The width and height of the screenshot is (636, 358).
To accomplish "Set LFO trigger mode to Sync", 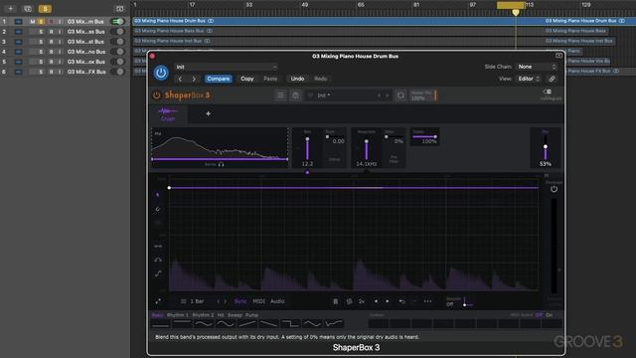I will (x=240, y=301).
